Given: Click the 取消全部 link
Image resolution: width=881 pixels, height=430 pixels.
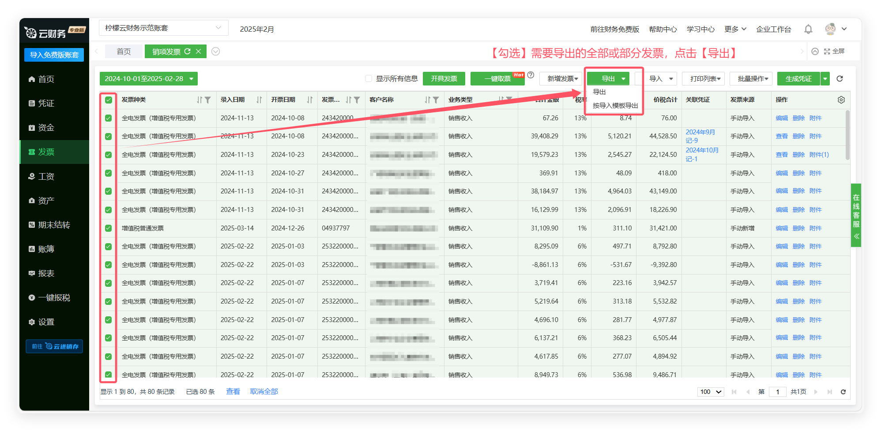Looking at the screenshot, I should coord(264,391).
